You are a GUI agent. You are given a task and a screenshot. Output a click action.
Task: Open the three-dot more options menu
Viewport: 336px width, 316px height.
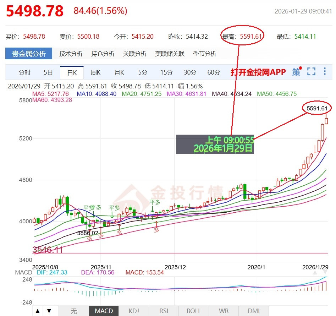pos(325,71)
